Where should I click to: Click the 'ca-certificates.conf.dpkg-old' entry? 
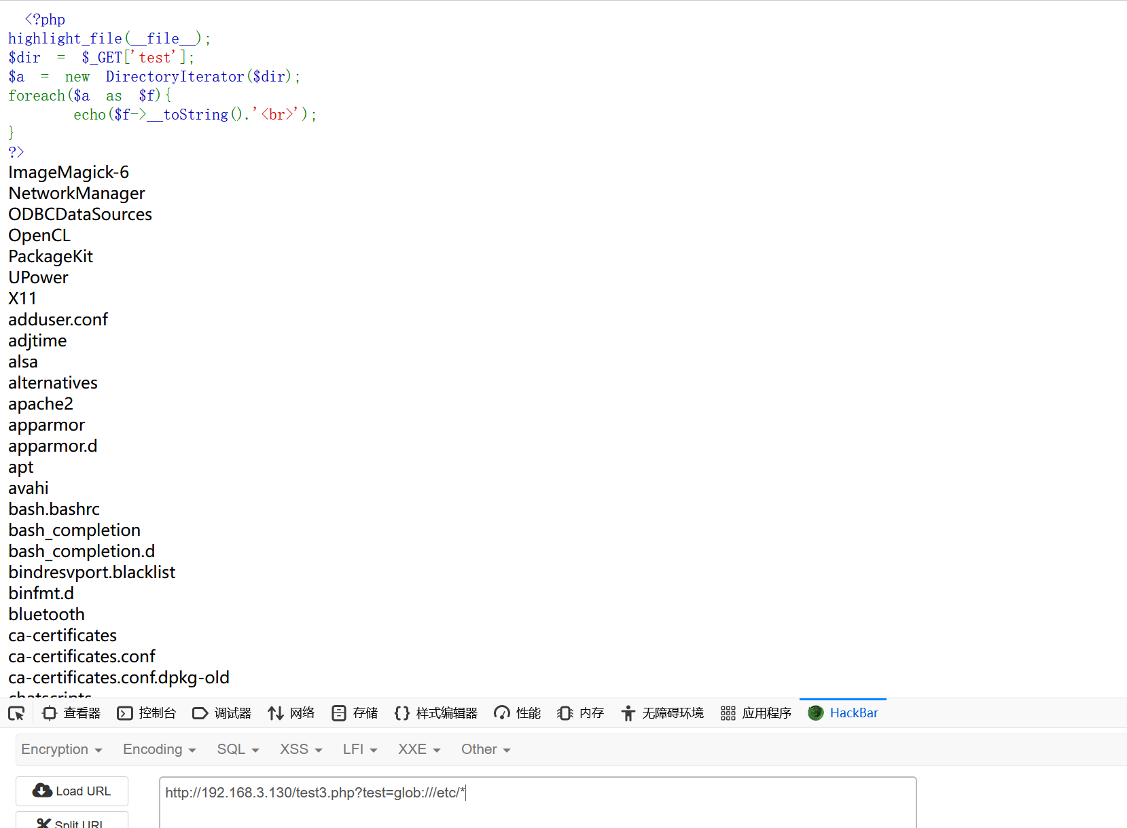pyautogui.click(x=119, y=678)
